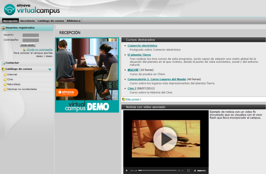This screenshot has height=174, width=266.
Task: Click the Iniciar sesión button
Action: click(28, 45)
